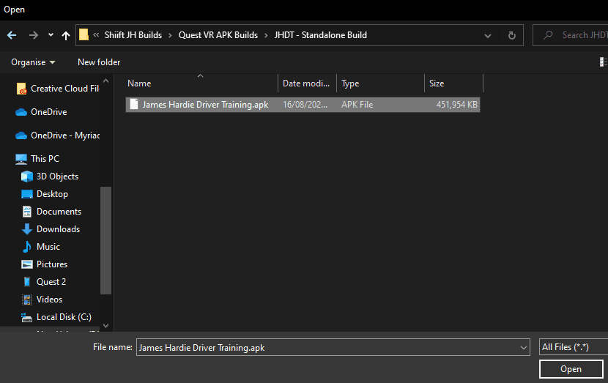This screenshot has height=383, width=608.
Task: Click navigation pane scroll down arrow
Action: [106, 326]
